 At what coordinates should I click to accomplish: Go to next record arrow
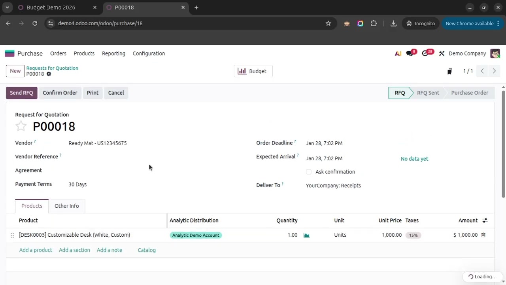(x=494, y=71)
